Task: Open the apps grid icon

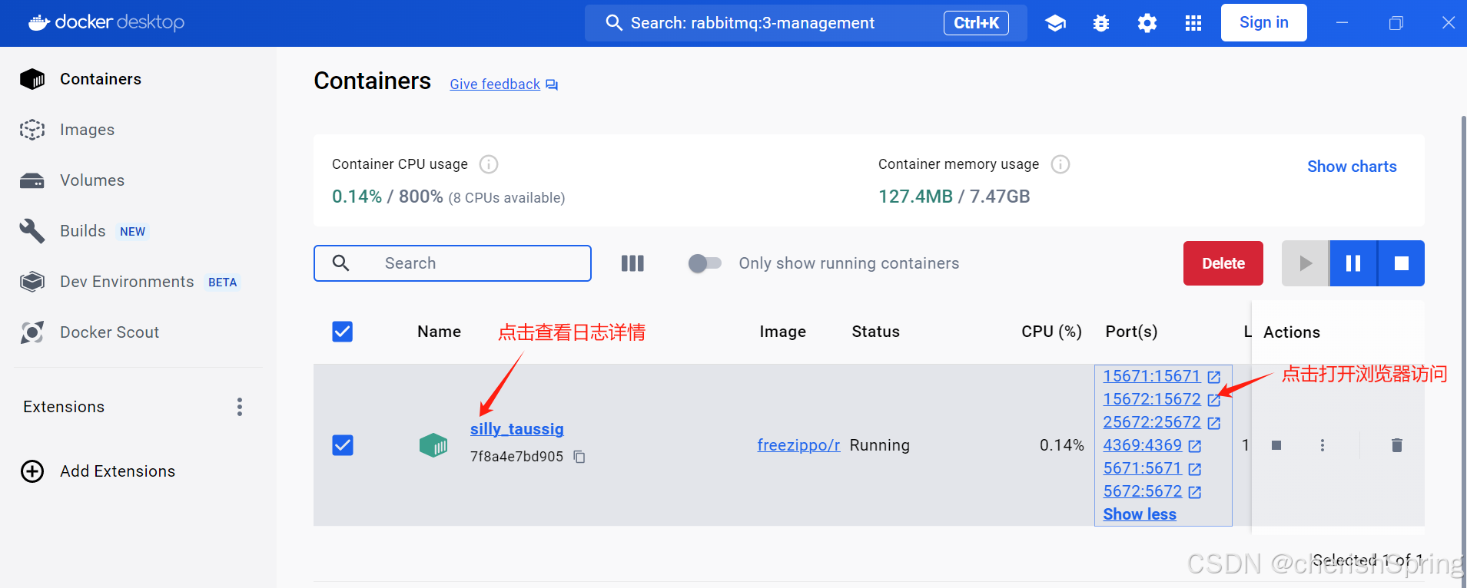Action: pos(1193,23)
